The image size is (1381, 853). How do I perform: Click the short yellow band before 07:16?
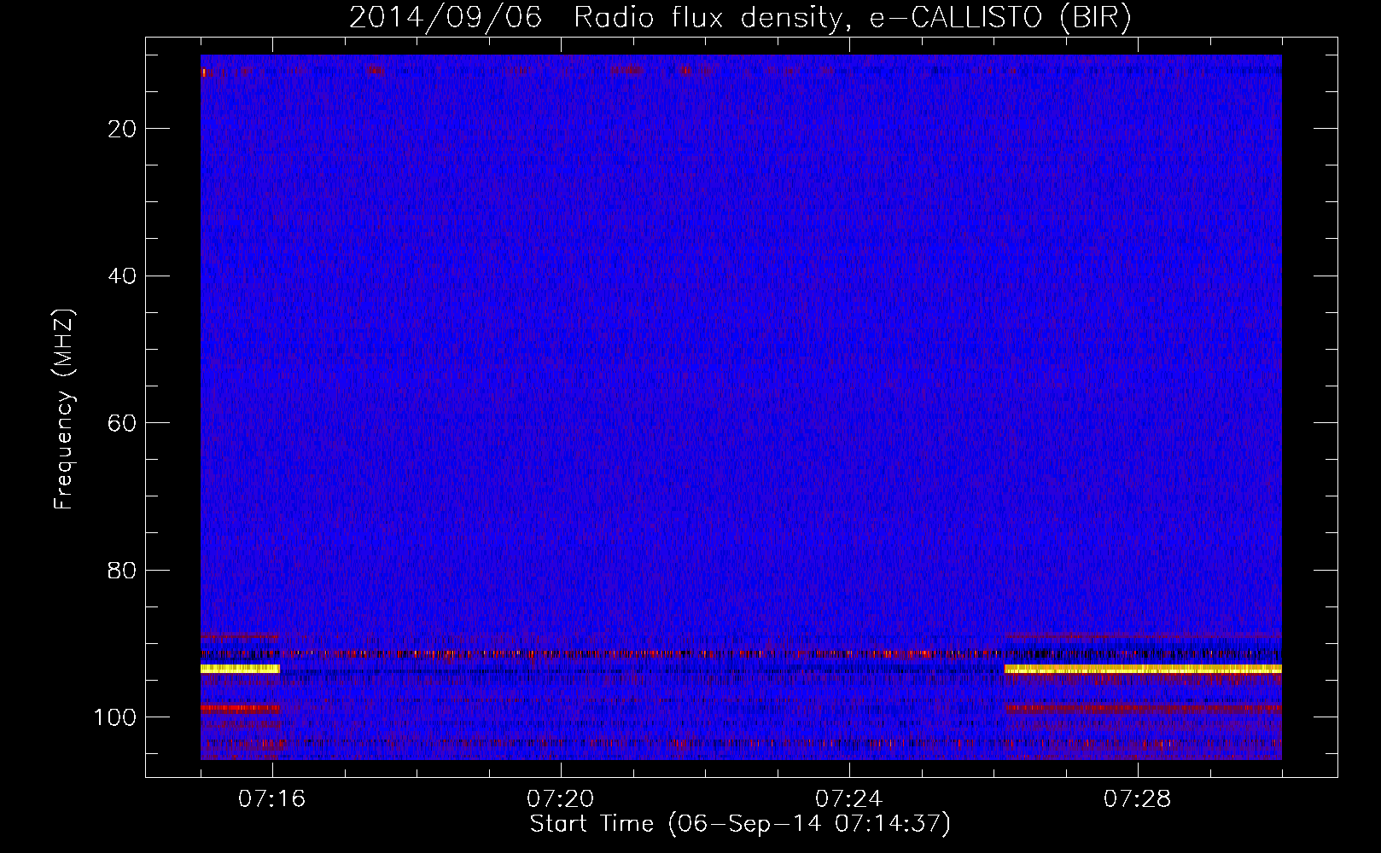coord(240,669)
